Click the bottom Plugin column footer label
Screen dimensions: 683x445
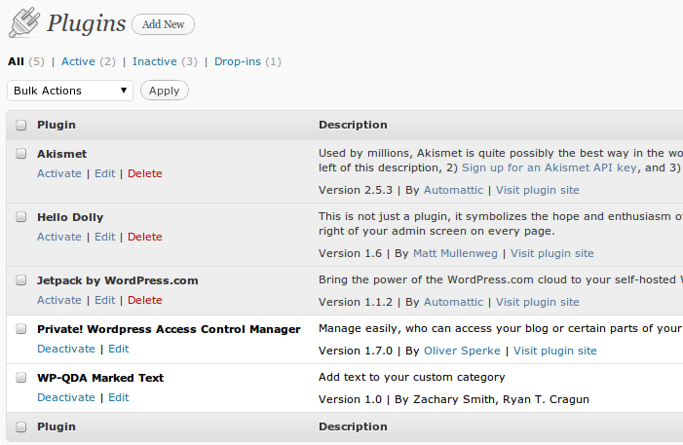(57, 426)
